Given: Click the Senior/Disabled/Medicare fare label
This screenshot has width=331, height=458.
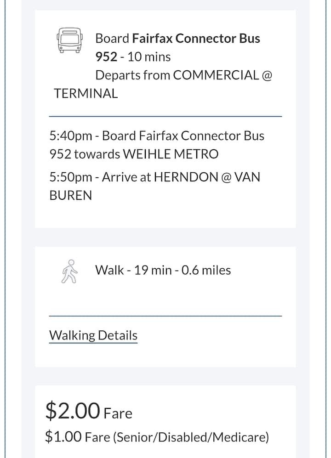Looking at the screenshot, I should tap(190, 437).
